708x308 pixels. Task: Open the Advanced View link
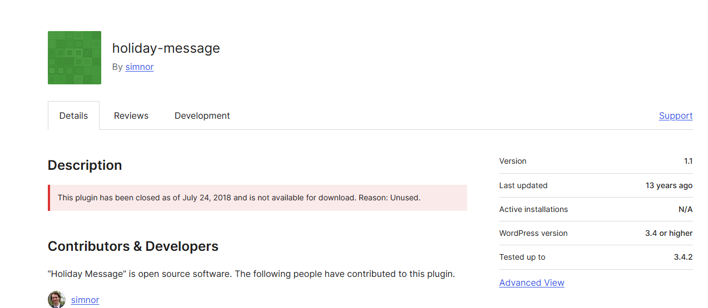pos(532,283)
